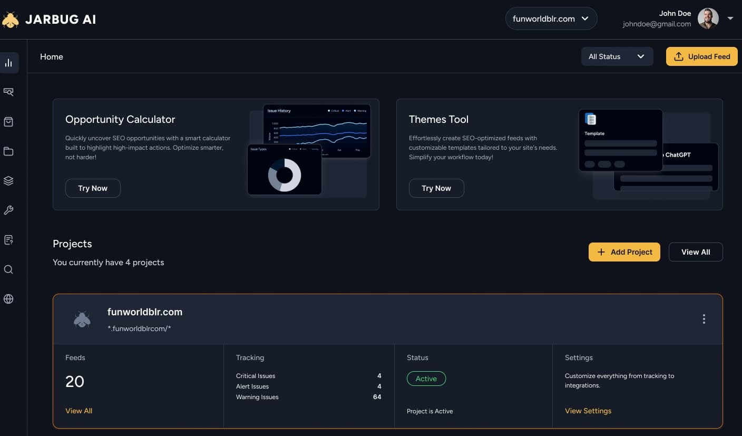Click the Add Project button
The height and width of the screenshot is (436, 742).
click(x=624, y=252)
